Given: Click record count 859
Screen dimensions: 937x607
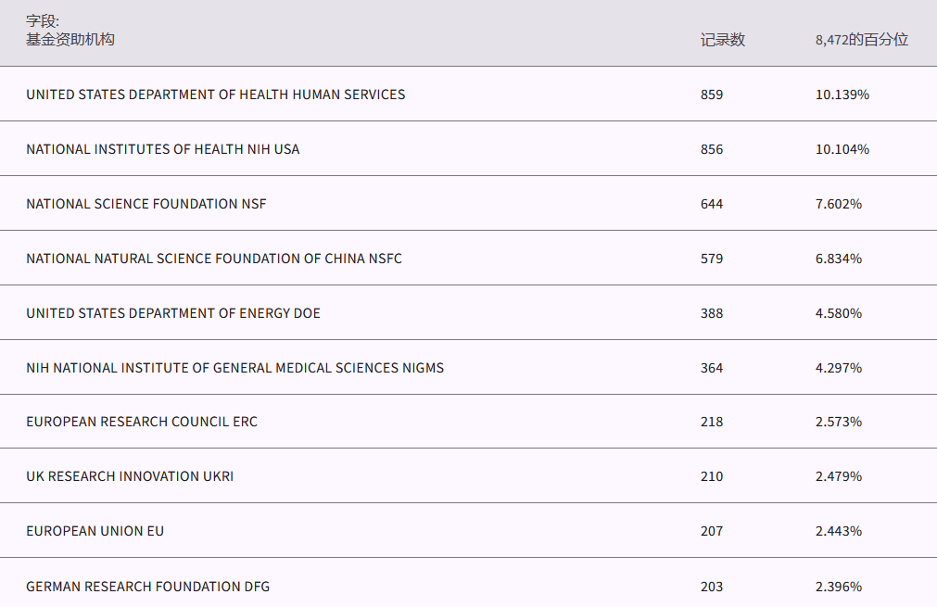Looking at the screenshot, I should 712,95.
